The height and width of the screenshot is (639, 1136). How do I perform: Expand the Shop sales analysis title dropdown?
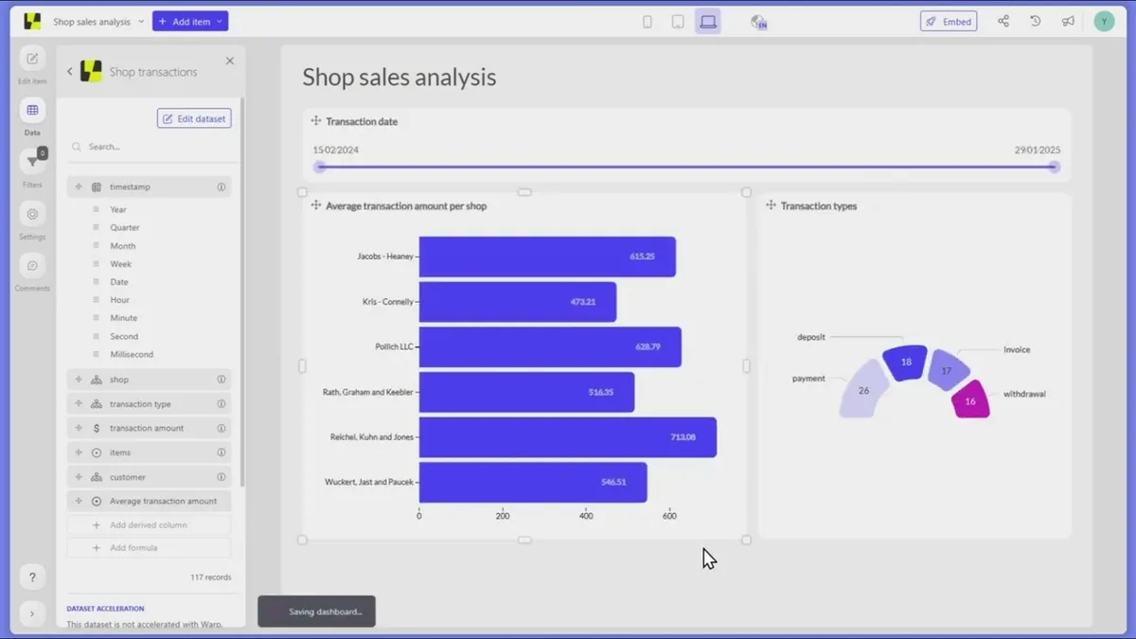(141, 22)
